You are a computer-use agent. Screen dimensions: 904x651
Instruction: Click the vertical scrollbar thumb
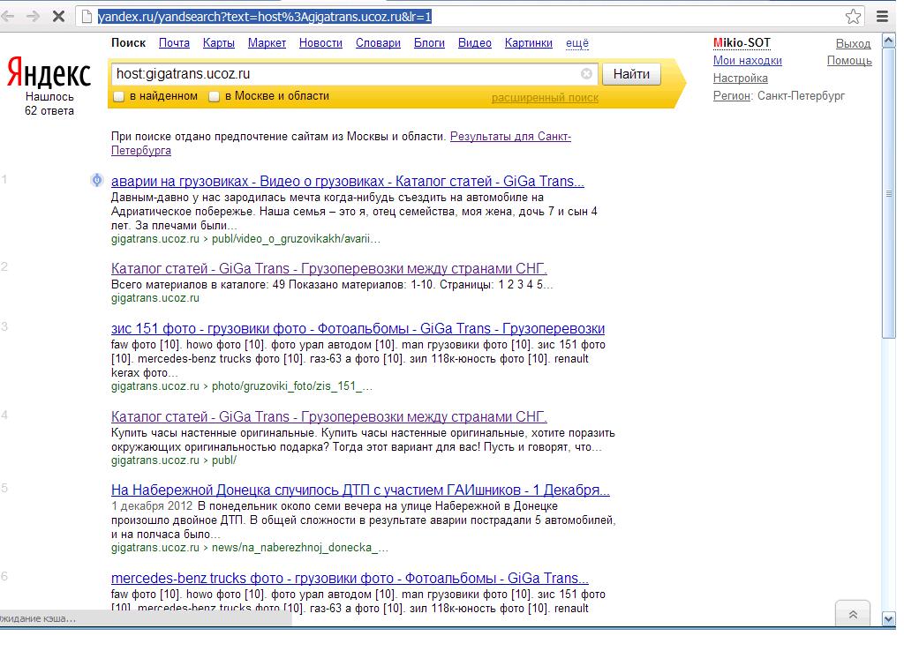tap(888, 193)
